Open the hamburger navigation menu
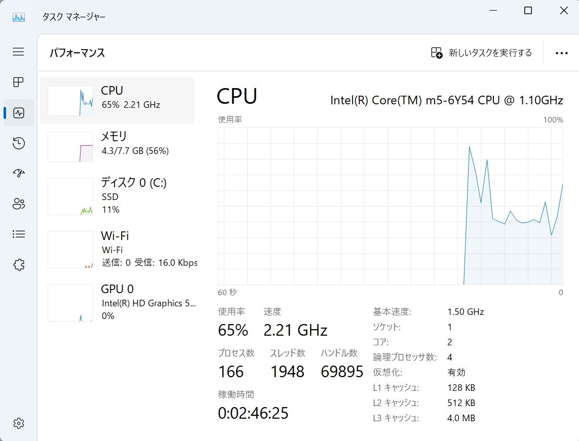 tap(18, 52)
